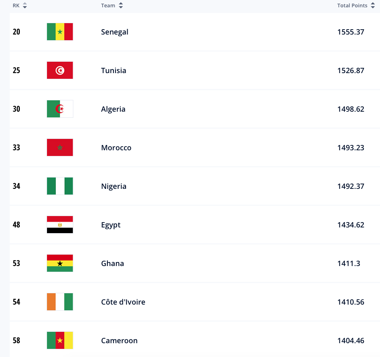Click the Nigeria flag icon

[60, 186]
